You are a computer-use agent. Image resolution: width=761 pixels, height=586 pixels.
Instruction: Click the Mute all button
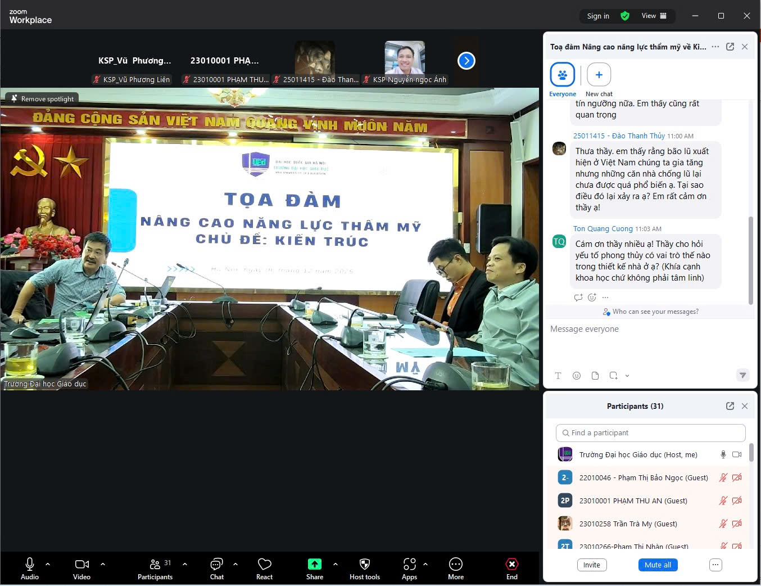click(x=658, y=565)
